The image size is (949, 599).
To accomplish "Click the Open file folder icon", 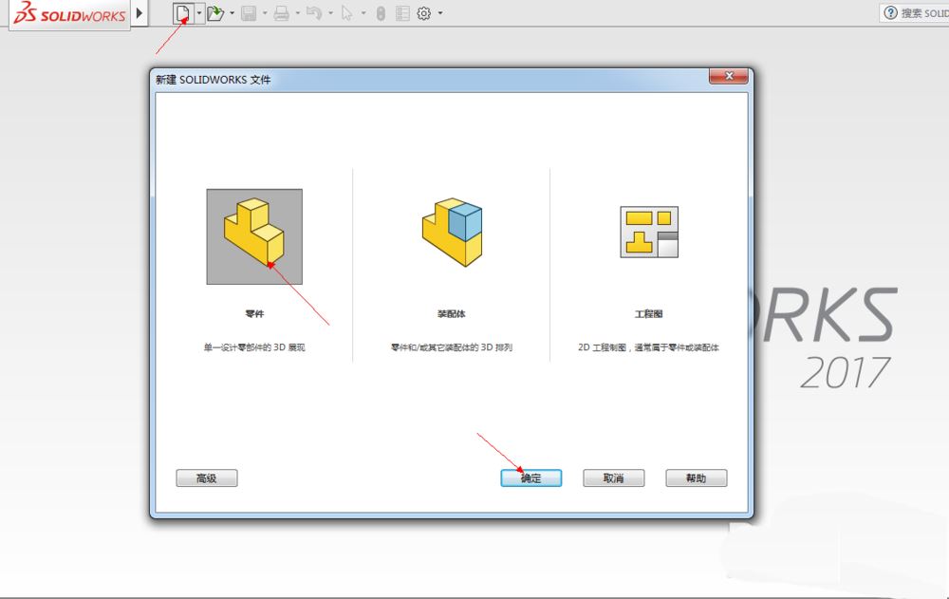I will pos(215,12).
